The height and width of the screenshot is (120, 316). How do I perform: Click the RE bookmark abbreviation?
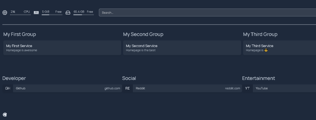coord(127,88)
